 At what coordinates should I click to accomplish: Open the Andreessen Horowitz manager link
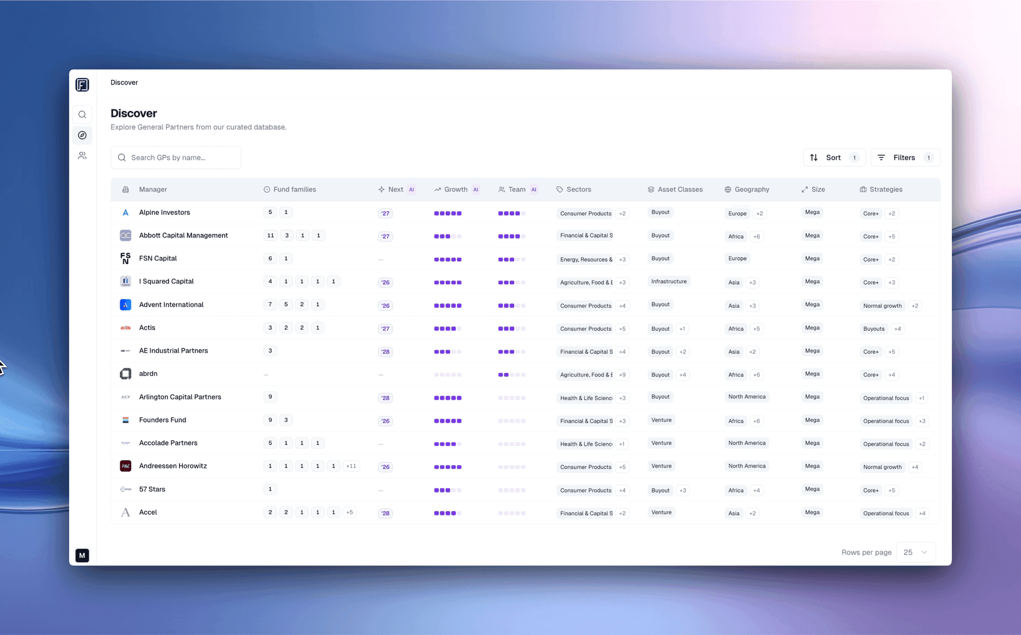pyautogui.click(x=173, y=466)
